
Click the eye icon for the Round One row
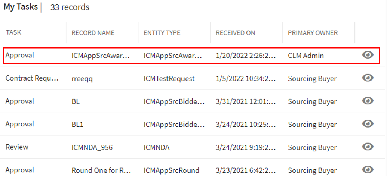pyautogui.click(x=368, y=170)
